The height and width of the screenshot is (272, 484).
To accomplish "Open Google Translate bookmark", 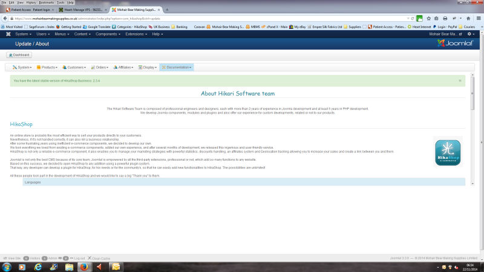I will [96, 27].
